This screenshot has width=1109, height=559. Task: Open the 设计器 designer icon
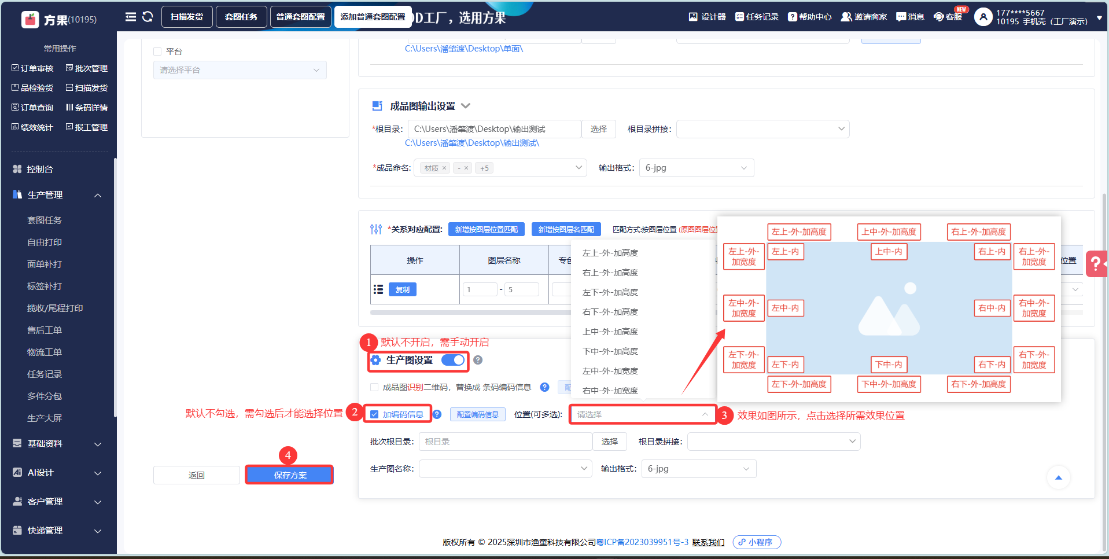coord(693,17)
